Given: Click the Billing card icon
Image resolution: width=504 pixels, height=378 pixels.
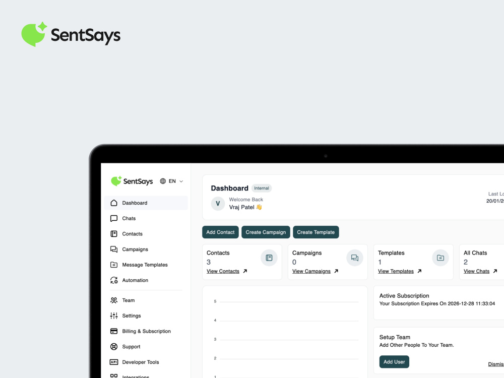Looking at the screenshot, I should pos(114,331).
